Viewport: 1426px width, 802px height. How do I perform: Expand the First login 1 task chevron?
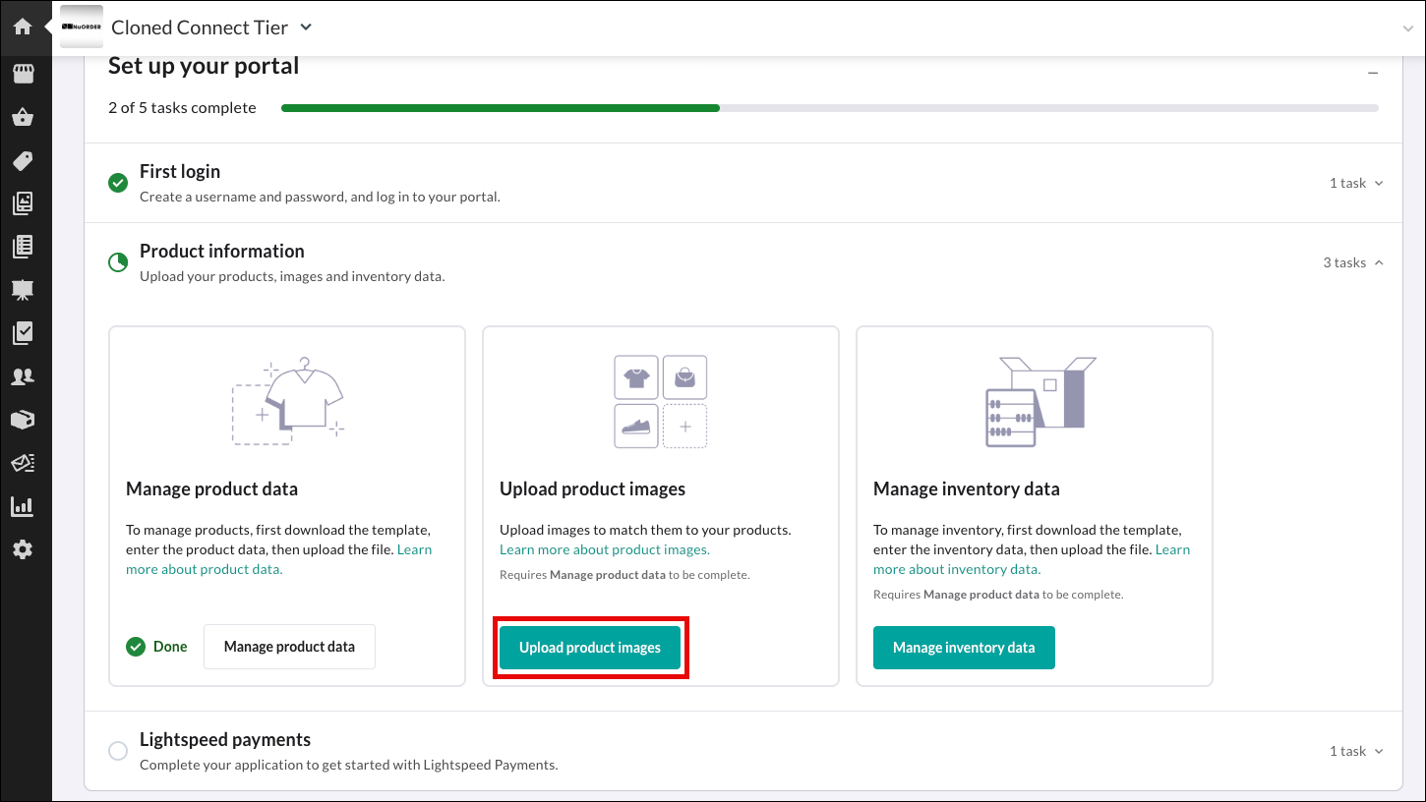coord(1378,183)
